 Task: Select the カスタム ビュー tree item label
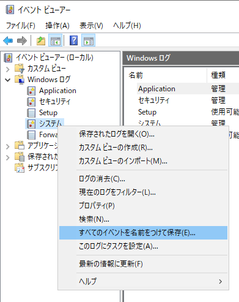tap(46, 69)
